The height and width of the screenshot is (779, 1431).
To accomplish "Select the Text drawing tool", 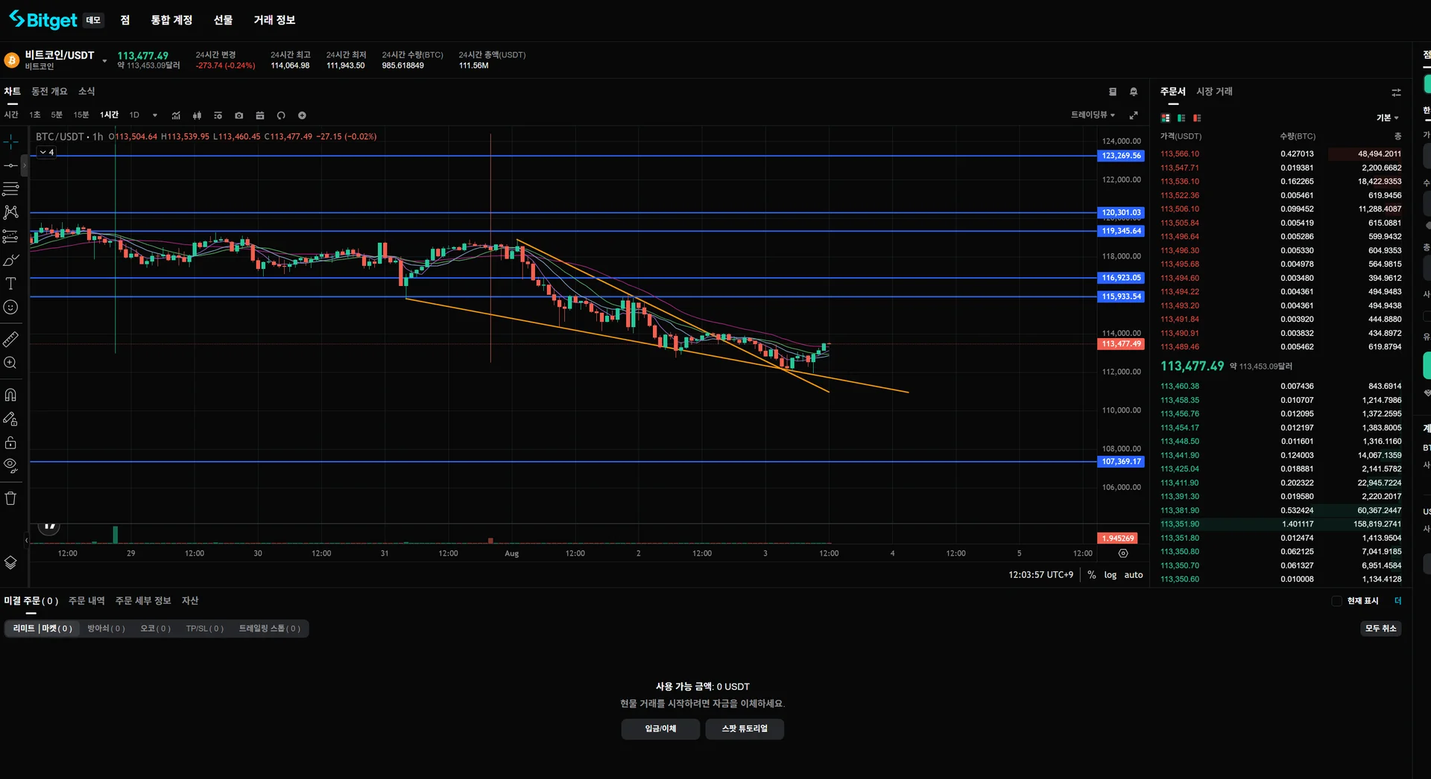I will pos(10,284).
